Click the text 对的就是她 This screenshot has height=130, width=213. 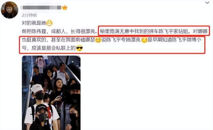coord(34,23)
